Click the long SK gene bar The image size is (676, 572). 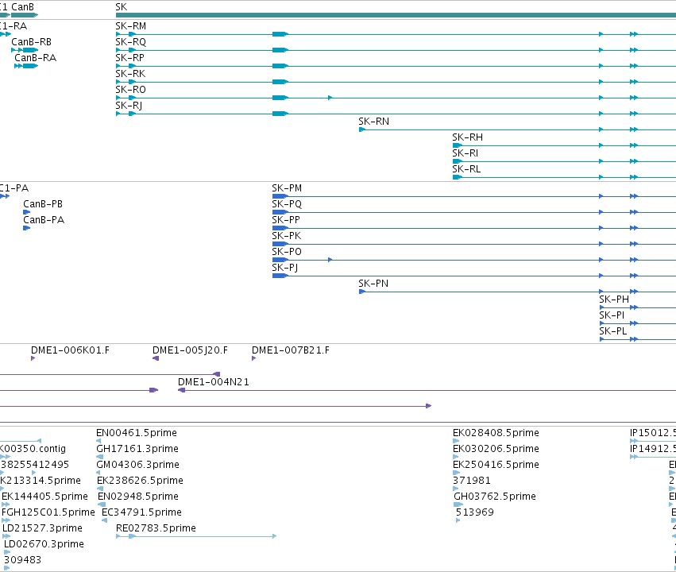(x=396, y=15)
